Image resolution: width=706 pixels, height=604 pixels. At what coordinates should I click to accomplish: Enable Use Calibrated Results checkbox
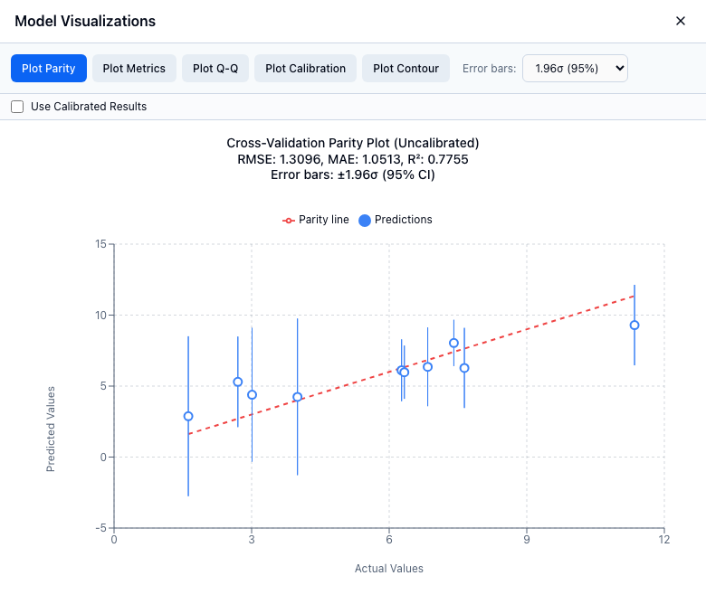coord(17,107)
